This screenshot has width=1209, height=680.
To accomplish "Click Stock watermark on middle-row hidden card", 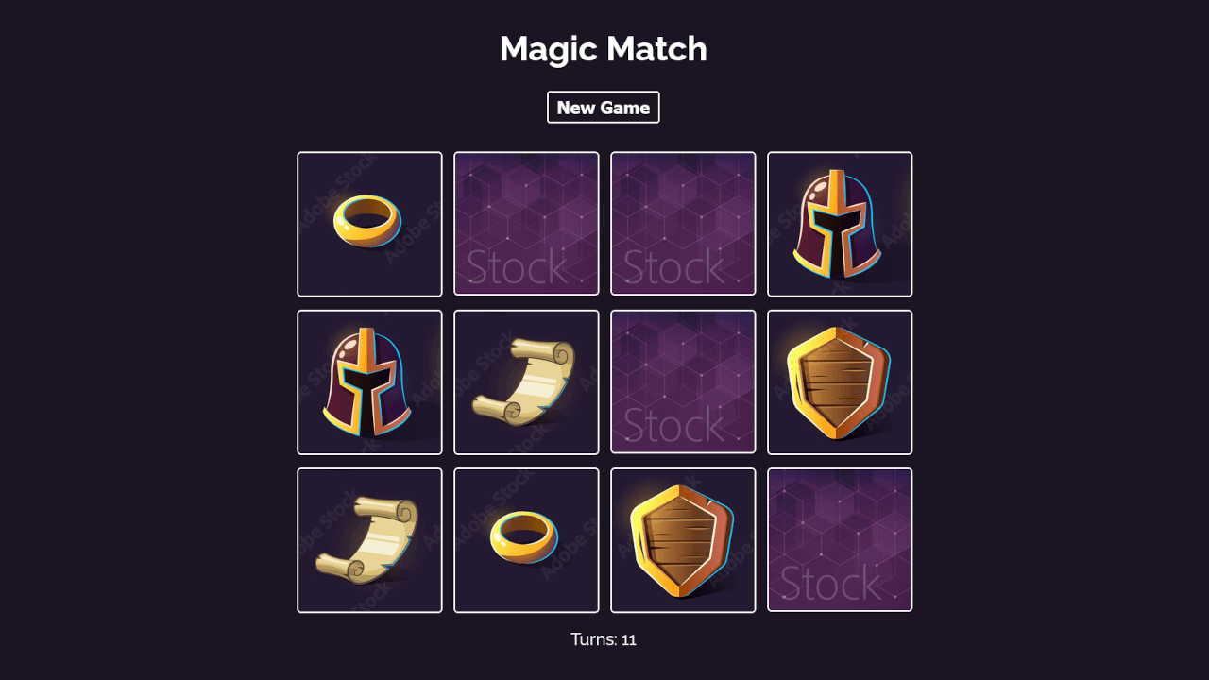I will 673,425.
